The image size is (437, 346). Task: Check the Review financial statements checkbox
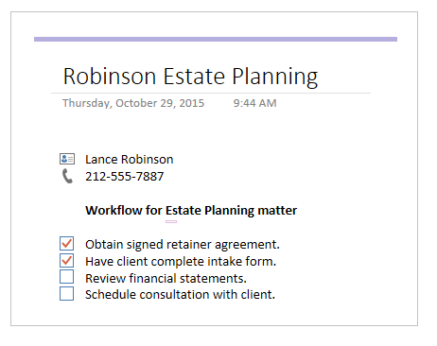67,277
